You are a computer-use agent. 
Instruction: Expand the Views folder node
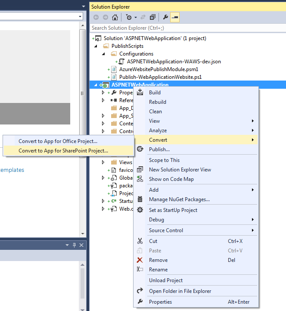pyautogui.click(x=103, y=162)
